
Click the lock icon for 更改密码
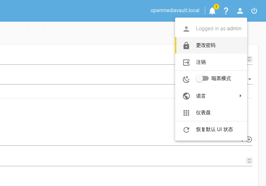coord(186,46)
